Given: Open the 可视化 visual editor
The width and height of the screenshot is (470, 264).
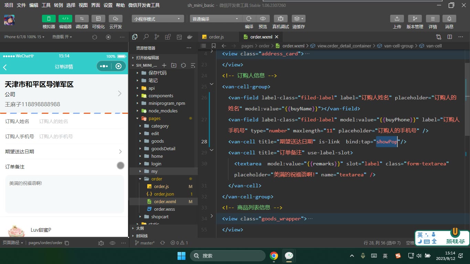Looking at the screenshot, I should coord(98,19).
